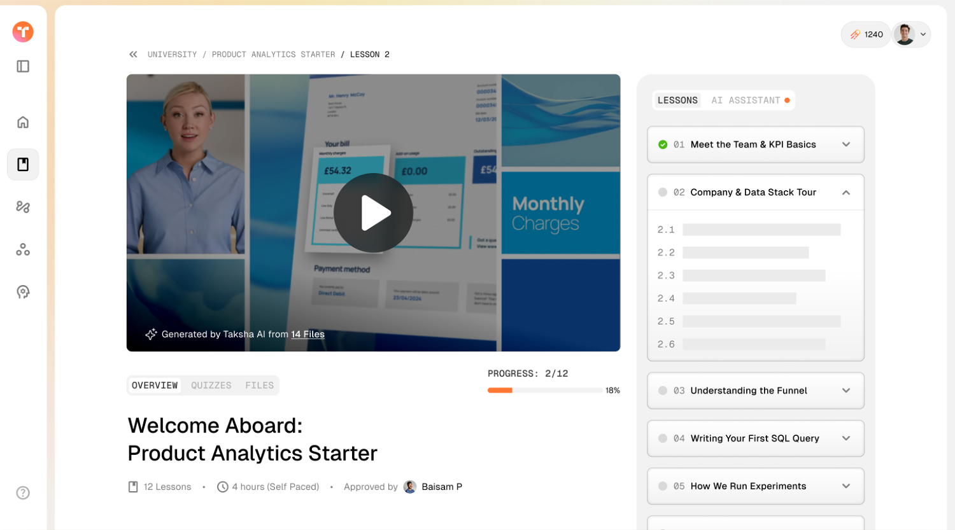Click the clock icon by 4 hours

[x=222, y=487]
